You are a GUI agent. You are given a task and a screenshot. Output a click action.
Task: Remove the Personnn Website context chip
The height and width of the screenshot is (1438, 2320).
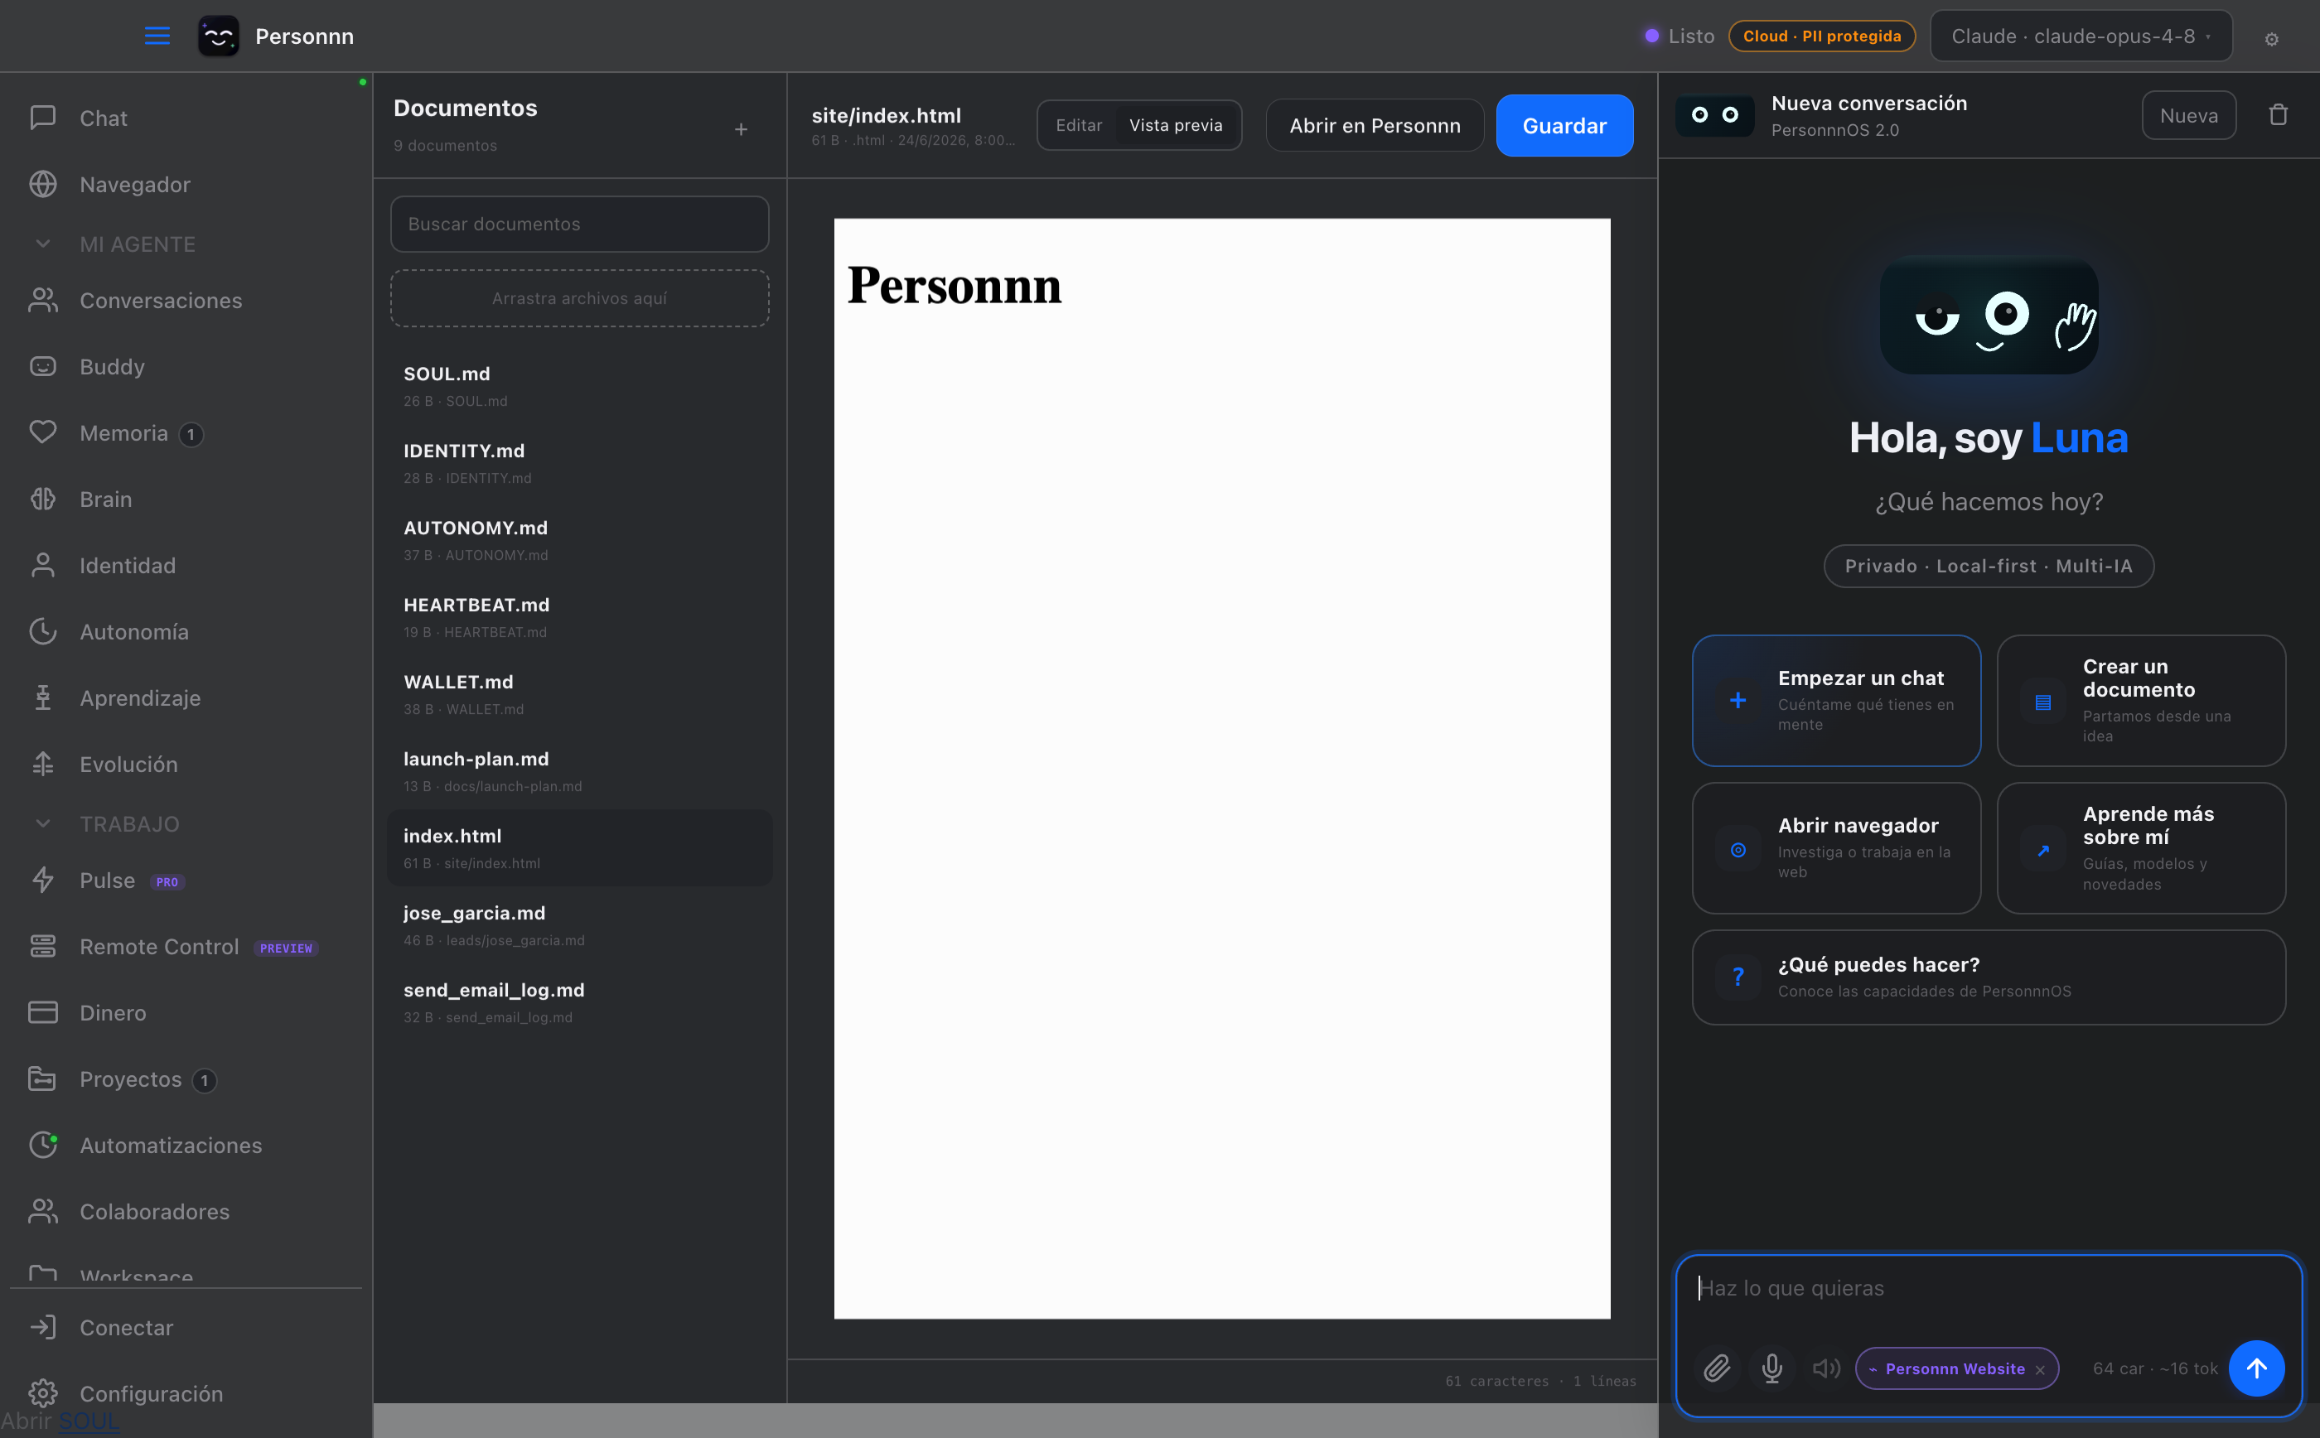2039,1369
